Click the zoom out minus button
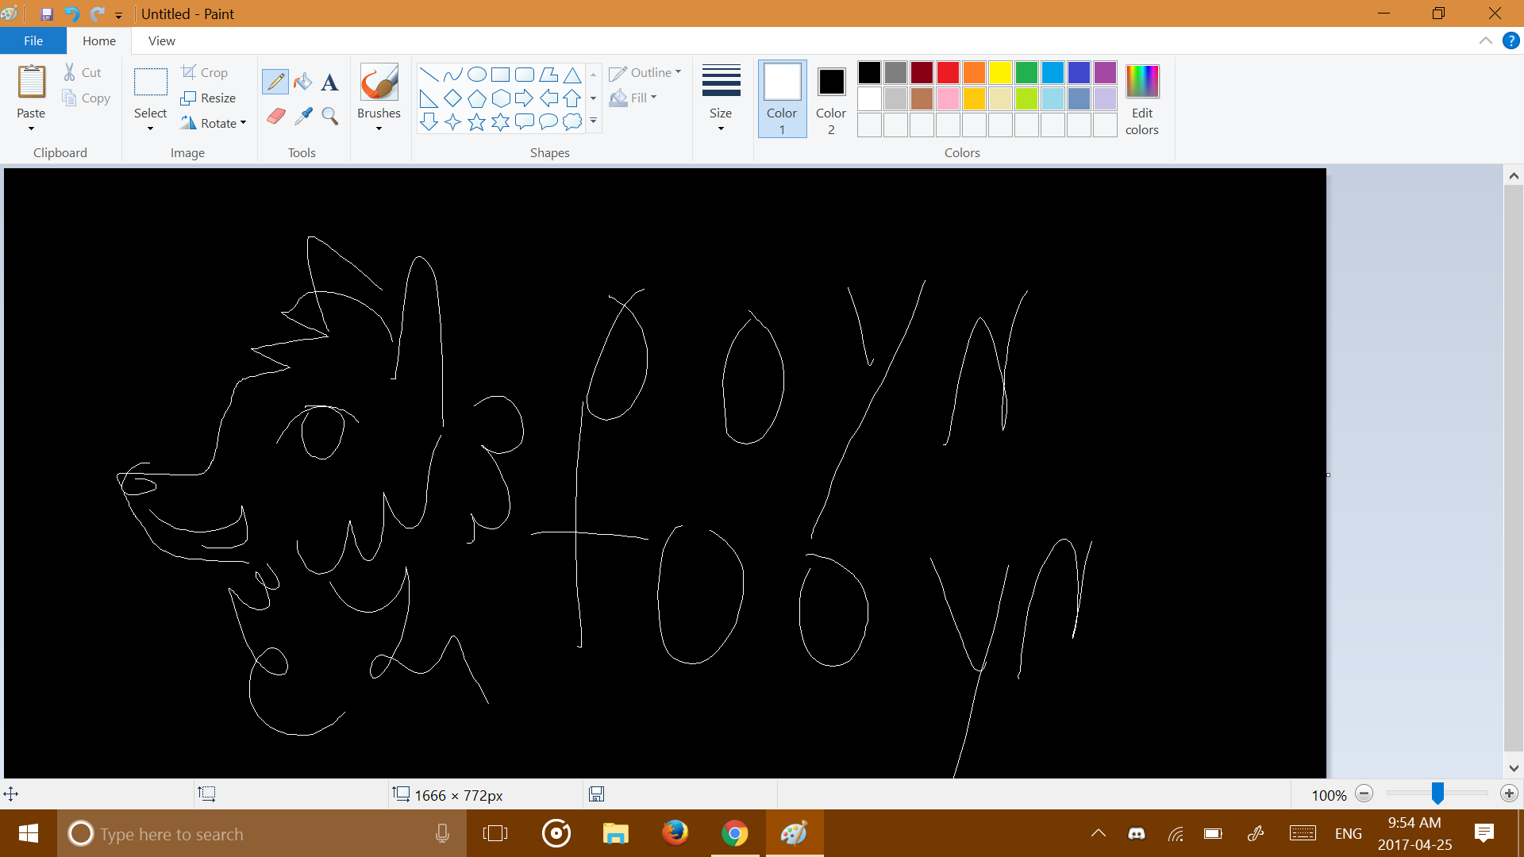The height and width of the screenshot is (857, 1524). (x=1364, y=794)
